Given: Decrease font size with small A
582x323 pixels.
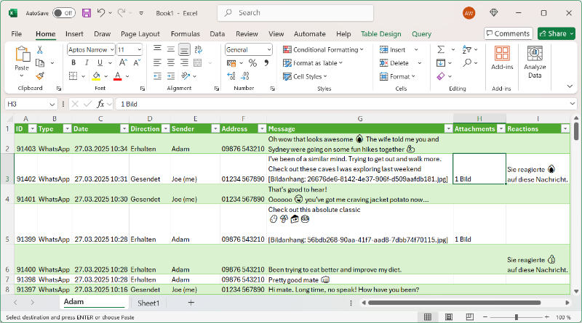Looking at the screenshot, I should [137, 63].
